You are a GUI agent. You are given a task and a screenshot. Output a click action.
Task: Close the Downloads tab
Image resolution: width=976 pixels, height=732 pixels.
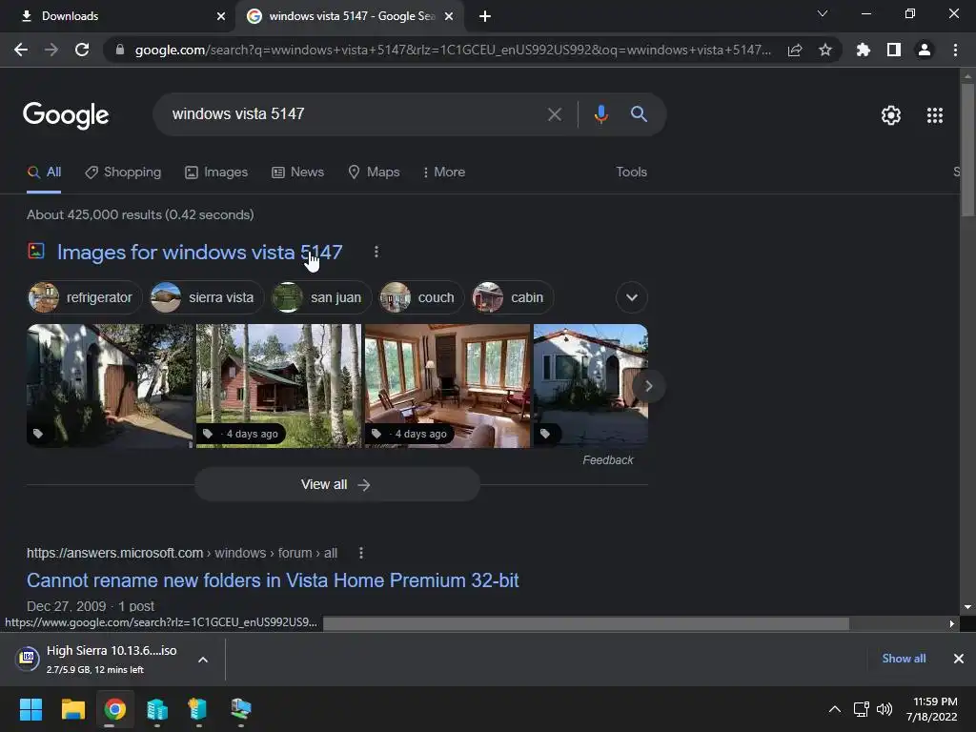pyautogui.click(x=221, y=16)
